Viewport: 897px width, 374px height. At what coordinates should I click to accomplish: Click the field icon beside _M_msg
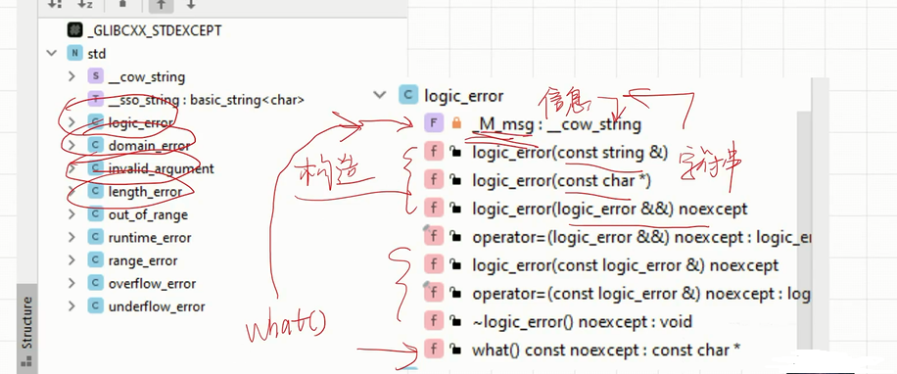coord(434,123)
